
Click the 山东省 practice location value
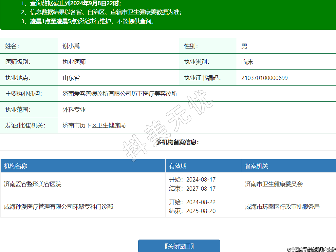coord(71,78)
